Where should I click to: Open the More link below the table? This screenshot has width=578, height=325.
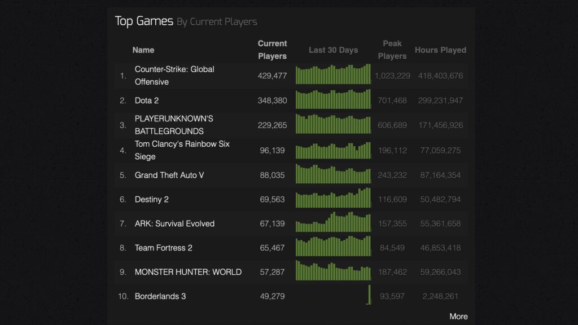click(458, 317)
